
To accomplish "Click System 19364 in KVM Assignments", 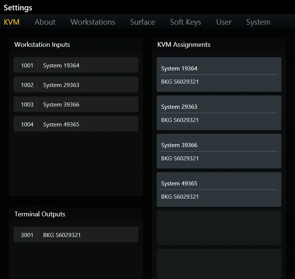I will click(179, 69).
